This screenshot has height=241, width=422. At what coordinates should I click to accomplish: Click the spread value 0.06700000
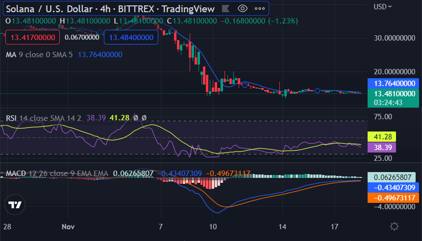click(82, 37)
